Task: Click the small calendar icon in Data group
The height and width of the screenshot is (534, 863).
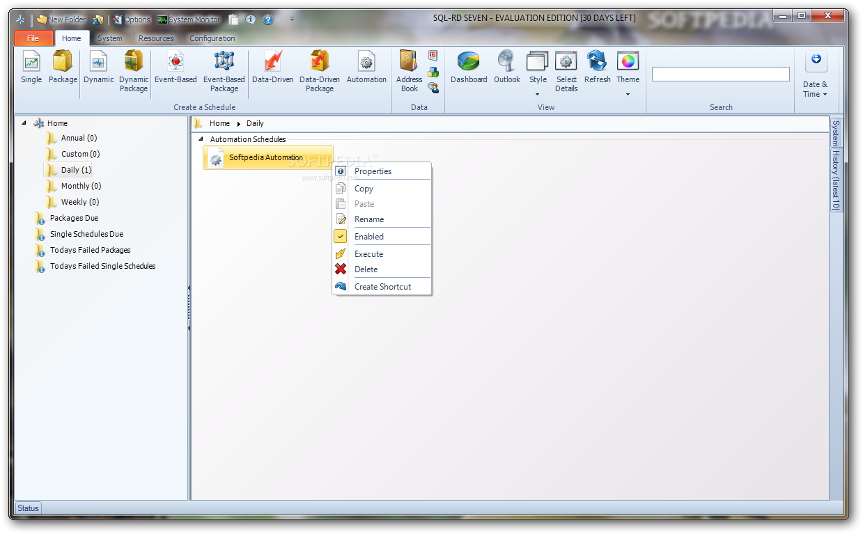Action: click(433, 56)
